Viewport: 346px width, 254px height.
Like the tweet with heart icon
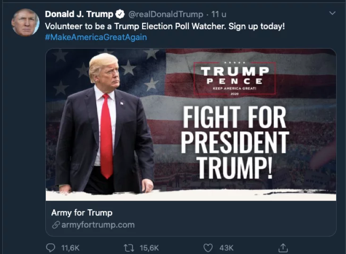(208, 248)
